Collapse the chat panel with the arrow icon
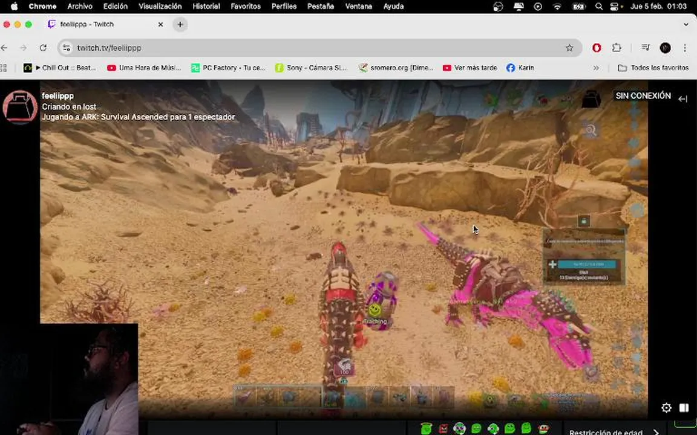 (683, 98)
